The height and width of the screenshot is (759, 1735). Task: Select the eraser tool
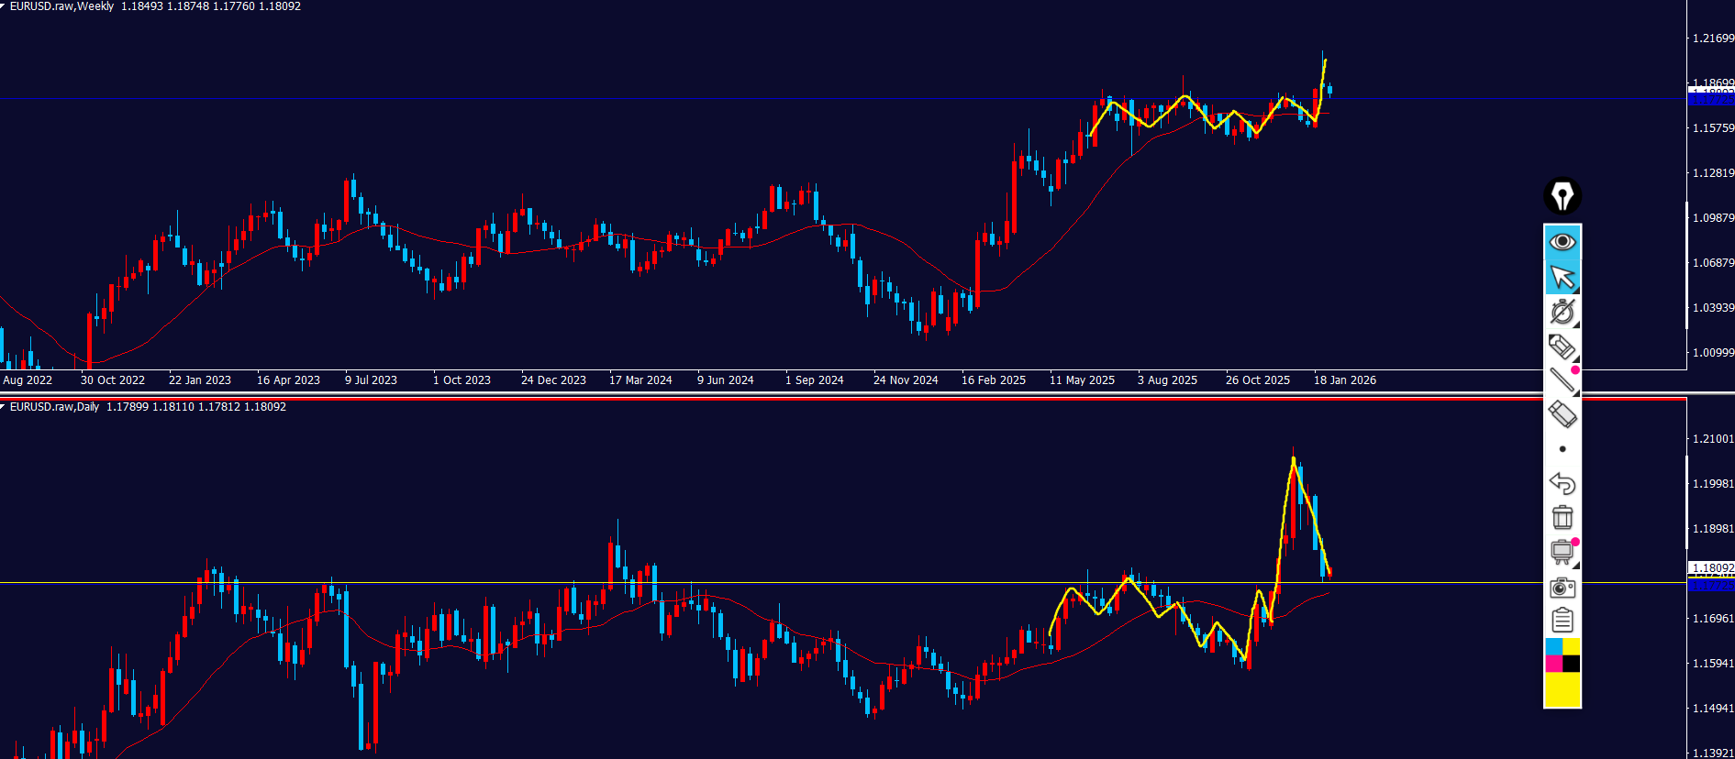[1562, 414]
